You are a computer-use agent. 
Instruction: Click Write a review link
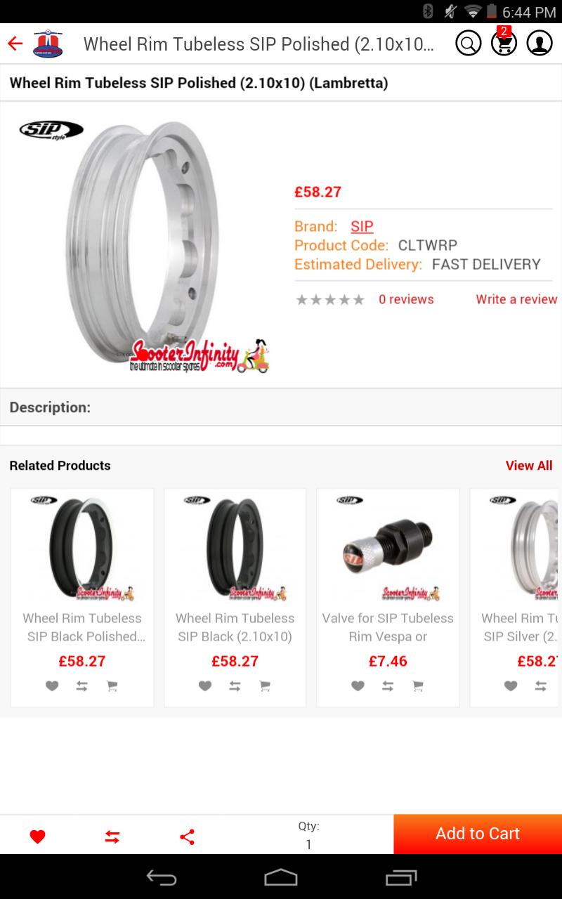click(516, 299)
